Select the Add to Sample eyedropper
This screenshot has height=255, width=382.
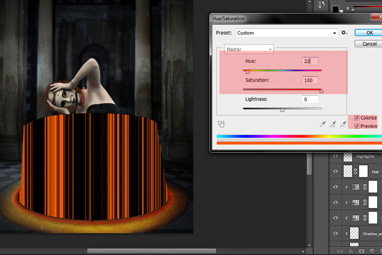coord(333,124)
